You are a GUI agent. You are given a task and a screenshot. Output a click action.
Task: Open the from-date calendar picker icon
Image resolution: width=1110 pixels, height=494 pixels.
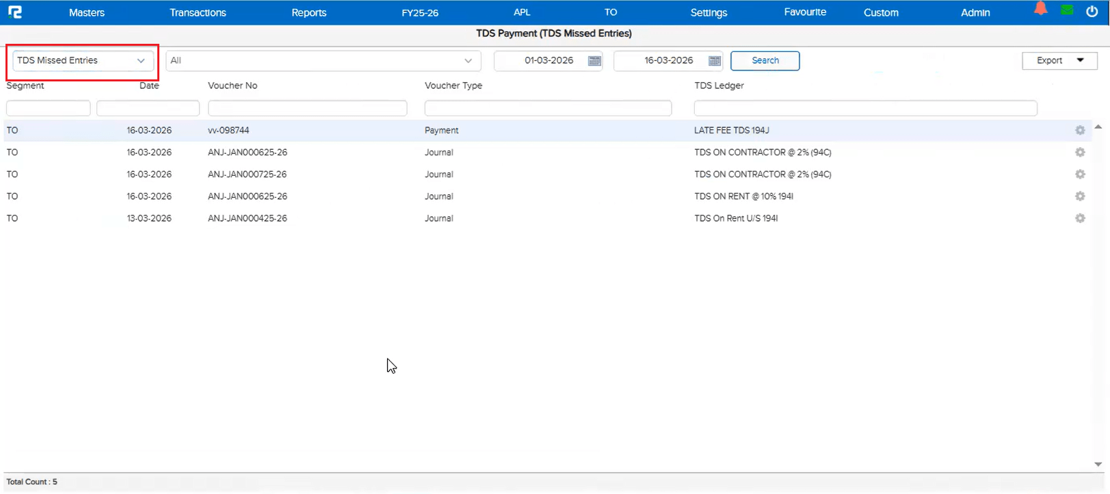(594, 61)
